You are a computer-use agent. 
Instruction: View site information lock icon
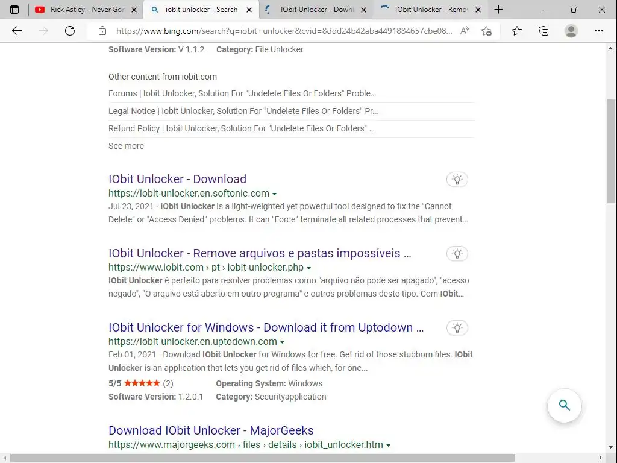coord(102,31)
